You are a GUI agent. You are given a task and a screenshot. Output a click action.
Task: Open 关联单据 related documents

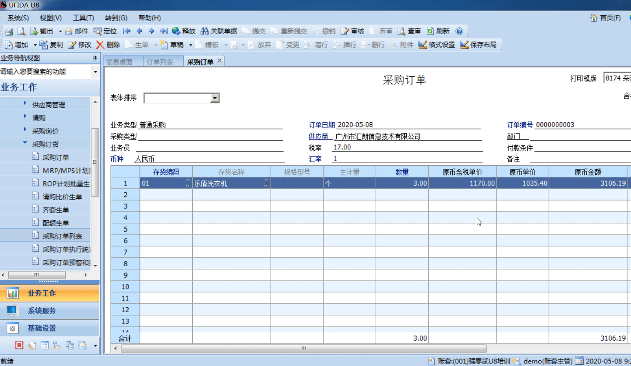point(219,31)
